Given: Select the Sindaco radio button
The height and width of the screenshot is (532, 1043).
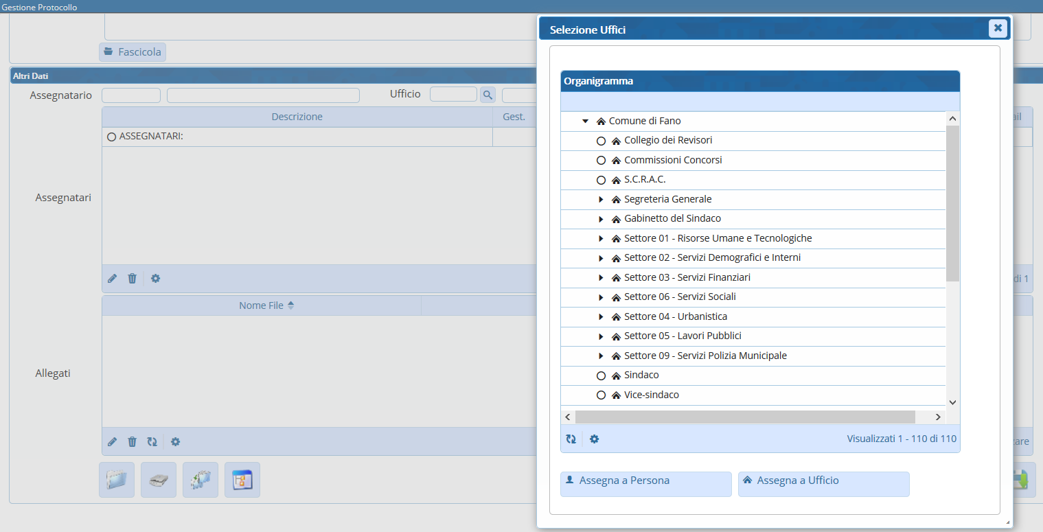Looking at the screenshot, I should click(x=601, y=376).
